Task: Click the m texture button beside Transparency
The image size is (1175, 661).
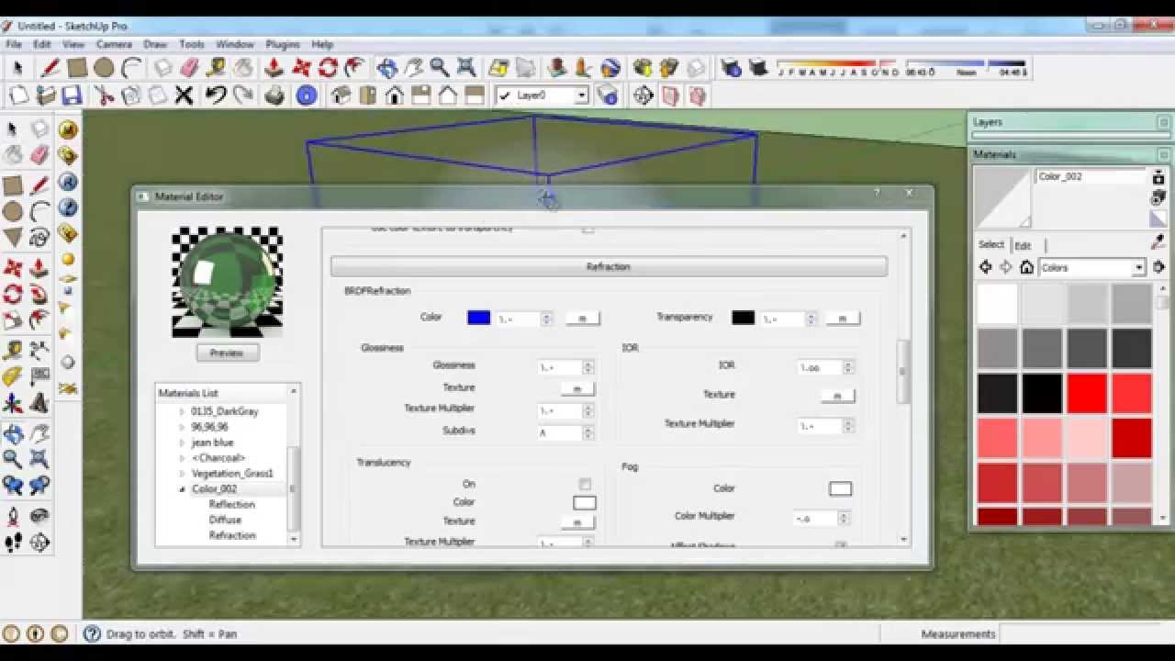Action: click(843, 319)
